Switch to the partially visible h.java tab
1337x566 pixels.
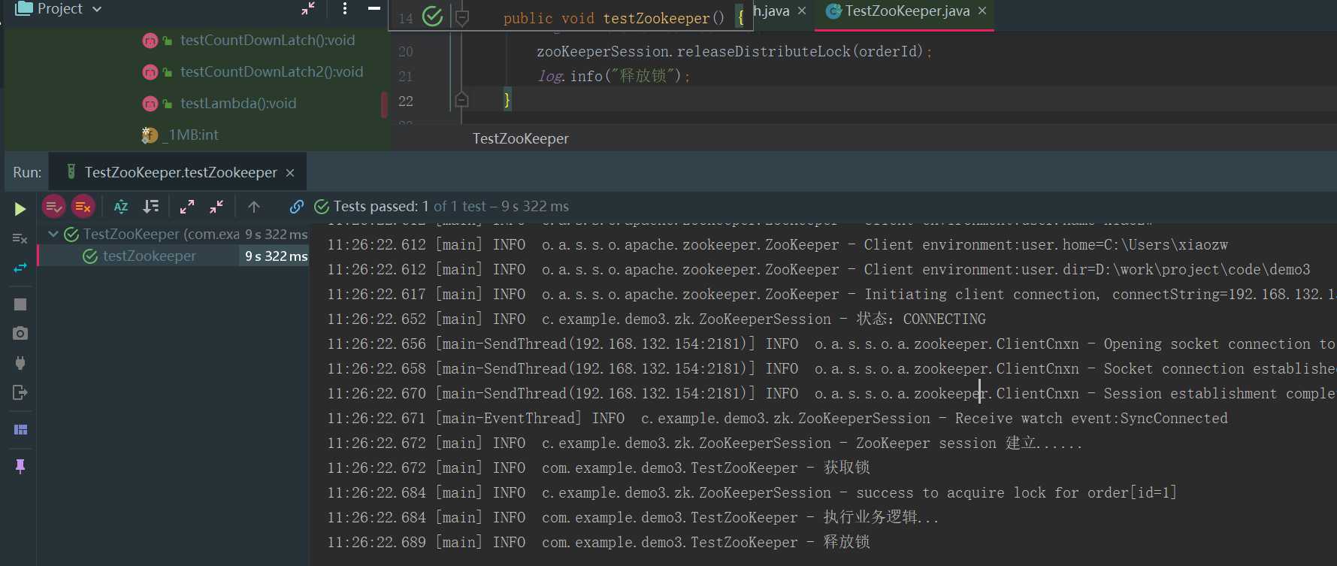tap(772, 11)
